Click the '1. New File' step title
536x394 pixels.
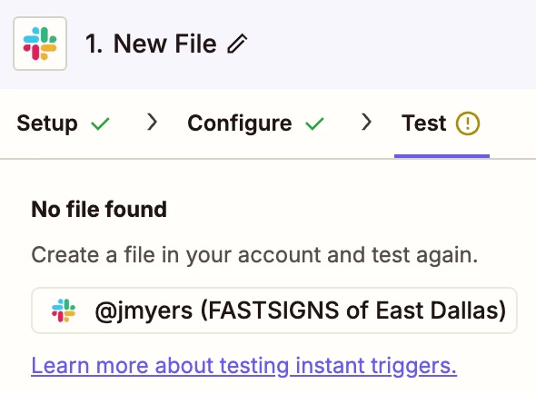click(151, 44)
